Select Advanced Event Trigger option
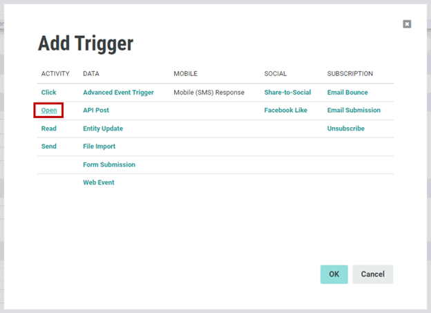 click(118, 93)
